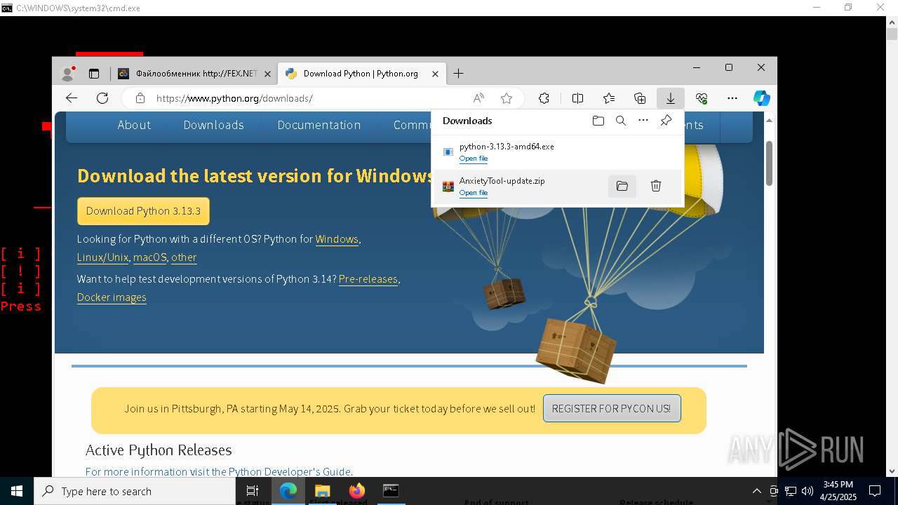Search downloads with magnifier icon

(620, 121)
